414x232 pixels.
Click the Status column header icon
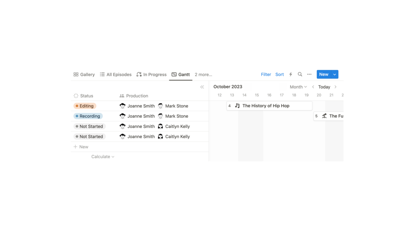[76, 96]
